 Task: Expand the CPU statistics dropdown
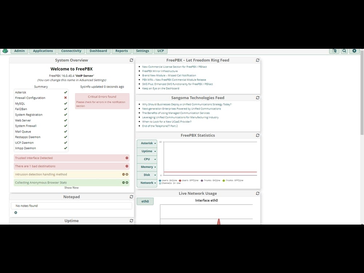tap(147, 159)
